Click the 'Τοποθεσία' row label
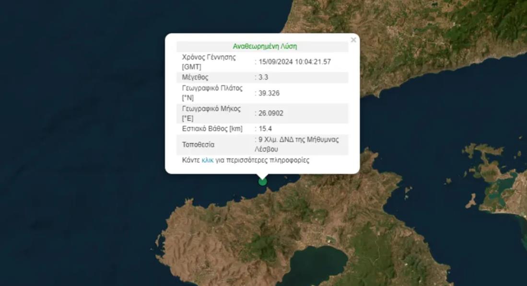Image resolution: width=527 pixels, height=286 pixels. pyautogui.click(x=198, y=145)
